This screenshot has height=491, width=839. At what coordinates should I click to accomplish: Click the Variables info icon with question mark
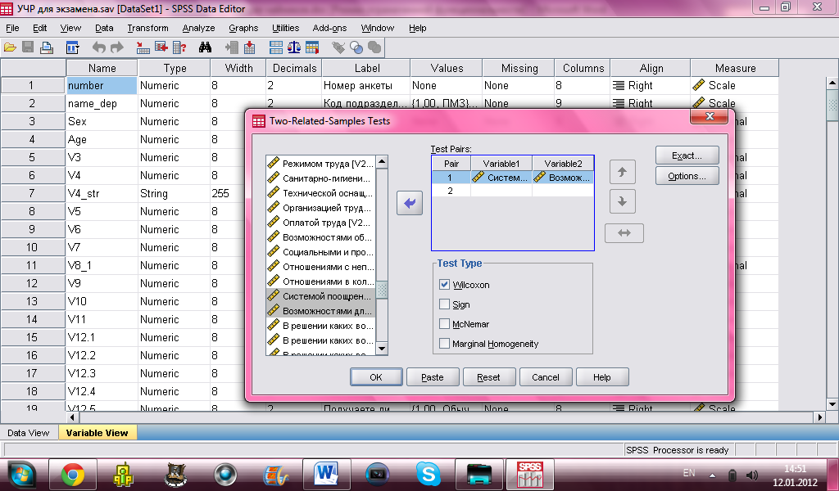point(179,47)
